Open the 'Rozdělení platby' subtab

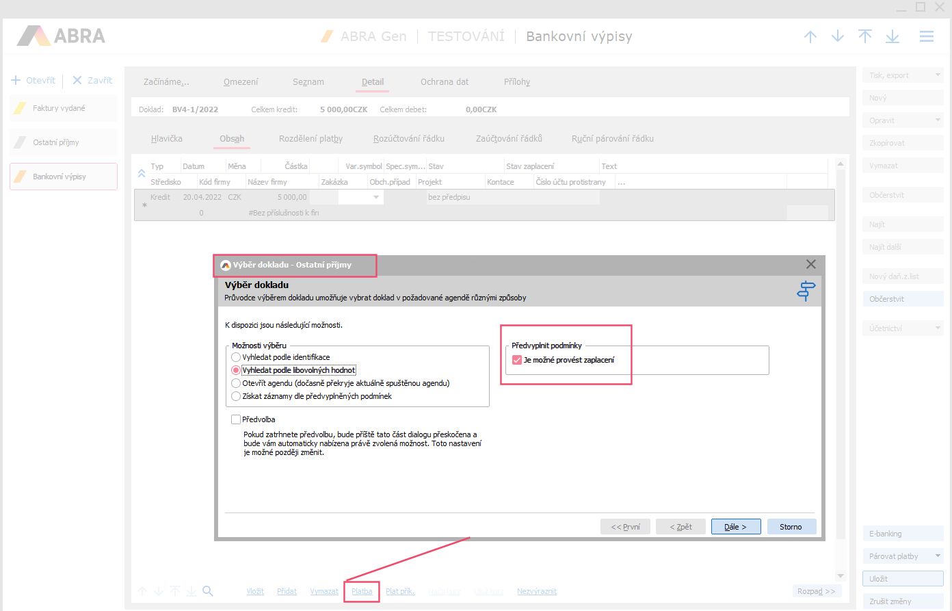coord(310,139)
